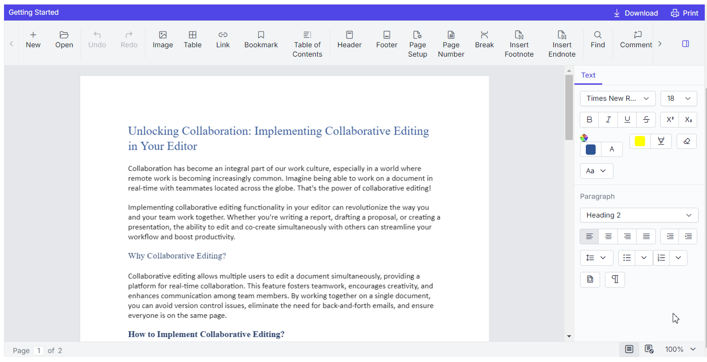Clear formatting with eraser icon

point(687,141)
